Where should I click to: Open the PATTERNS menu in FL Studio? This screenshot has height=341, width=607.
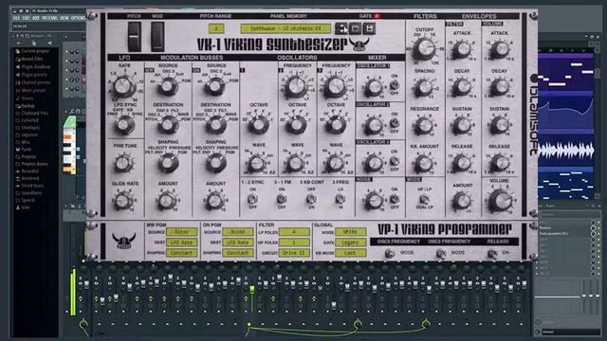(x=49, y=18)
